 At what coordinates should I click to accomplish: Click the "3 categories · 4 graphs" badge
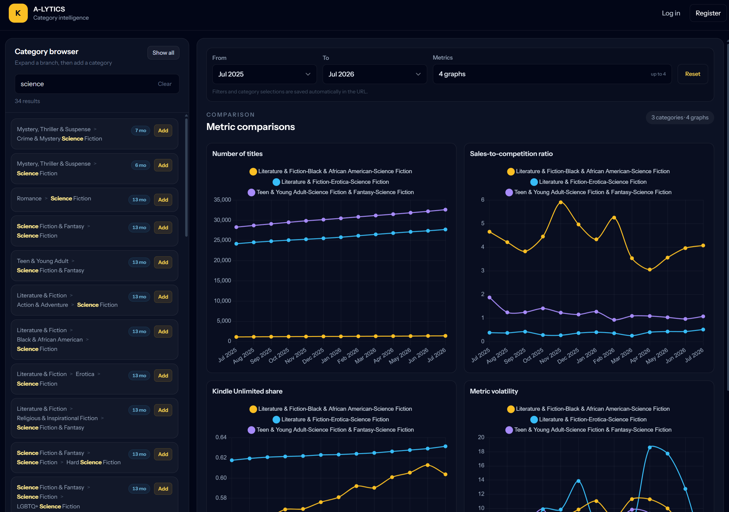pos(680,118)
